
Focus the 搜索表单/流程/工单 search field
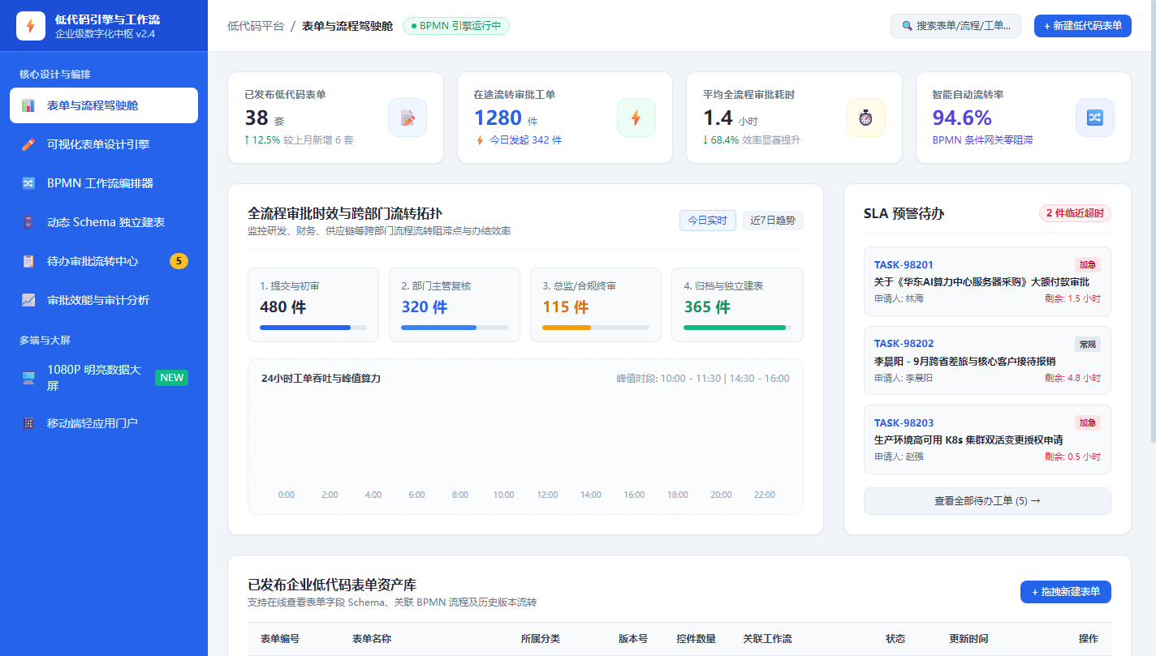coord(955,26)
